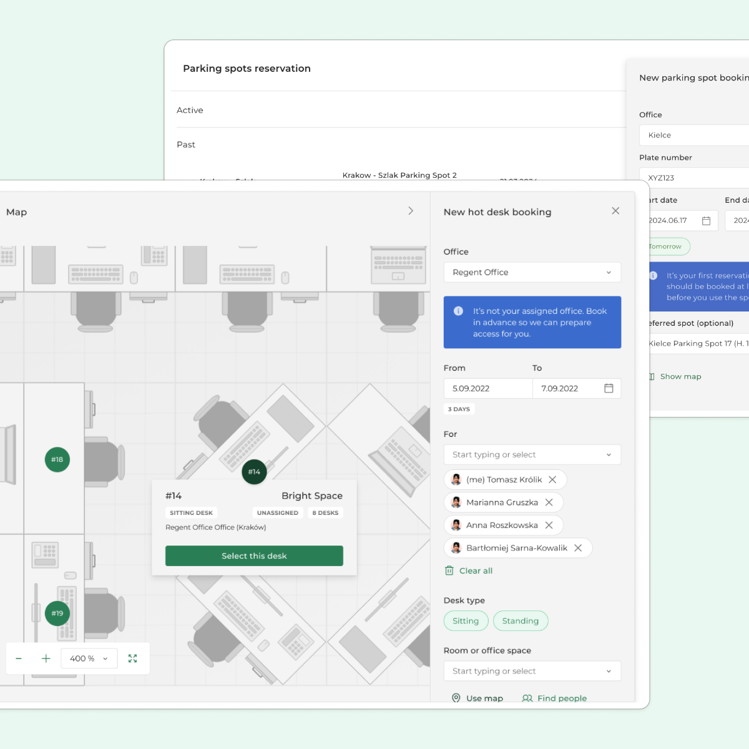The image size is (749, 749).
Task: Expand the 400 % zoom level dropdown
Action: coord(89,658)
